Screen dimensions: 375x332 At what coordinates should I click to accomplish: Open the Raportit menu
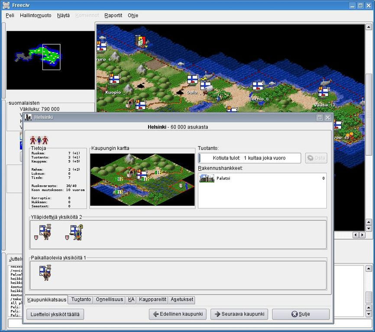113,15
